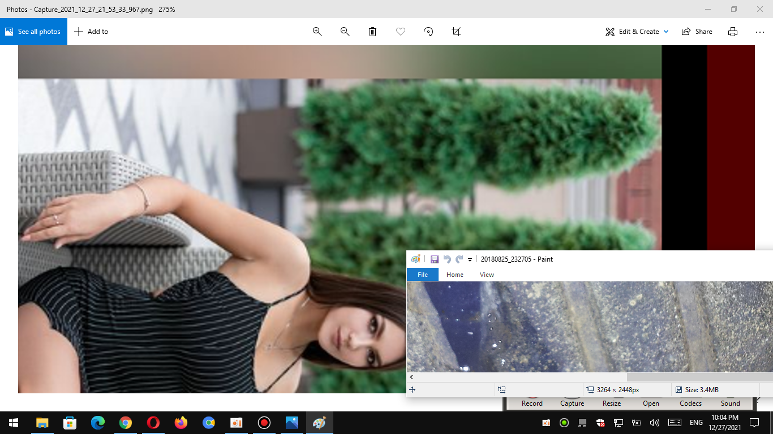
Task: Undo last action in Paint
Action: 447,259
